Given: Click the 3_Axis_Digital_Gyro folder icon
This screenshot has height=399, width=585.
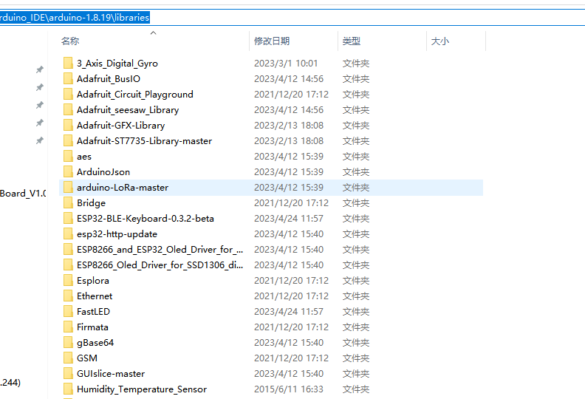Looking at the screenshot, I should 68,63.
